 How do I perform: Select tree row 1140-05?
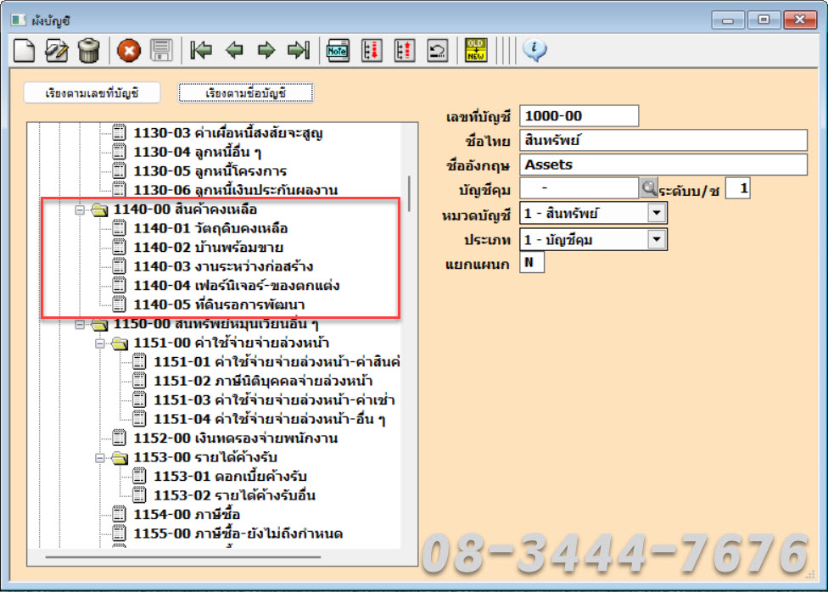pyautogui.click(x=219, y=304)
